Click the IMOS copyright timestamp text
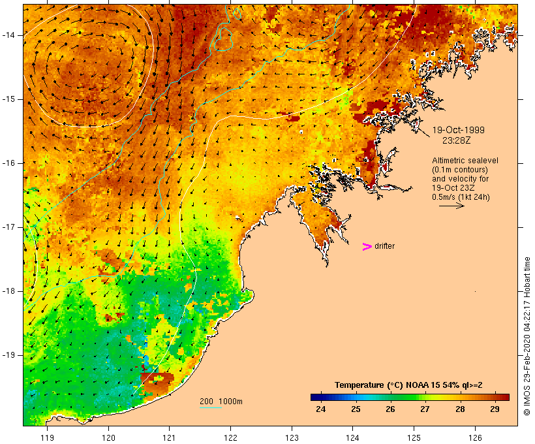The width and height of the screenshot is (535, 444). pos(527,336)
